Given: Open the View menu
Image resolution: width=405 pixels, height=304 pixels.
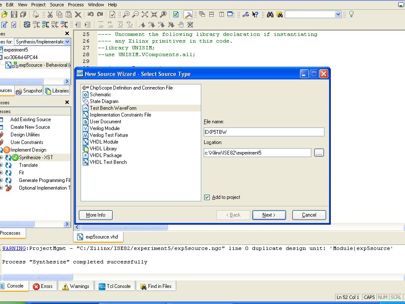Looking at the screenshot, I should pyautogui.click(x=22, y=5).
